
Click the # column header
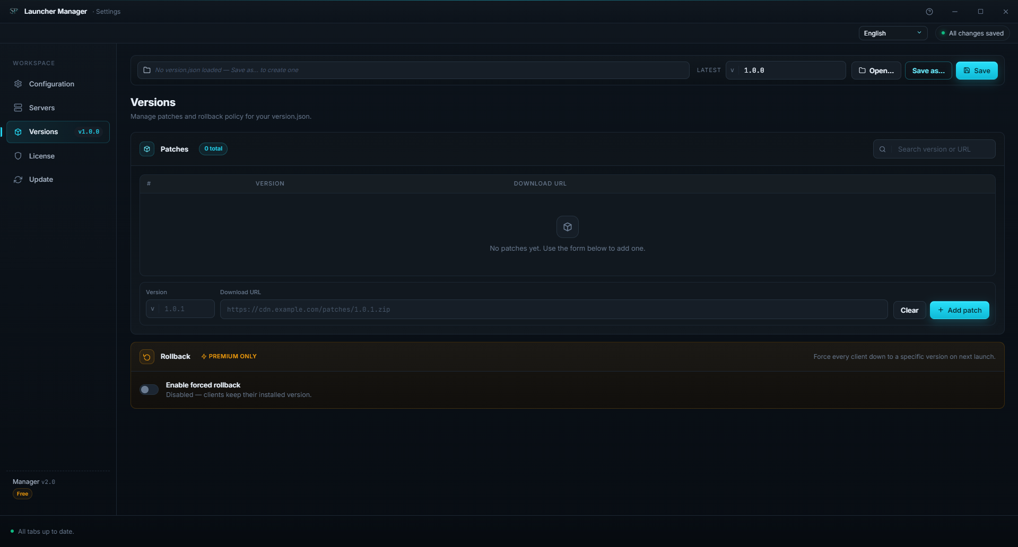(149, 183)
